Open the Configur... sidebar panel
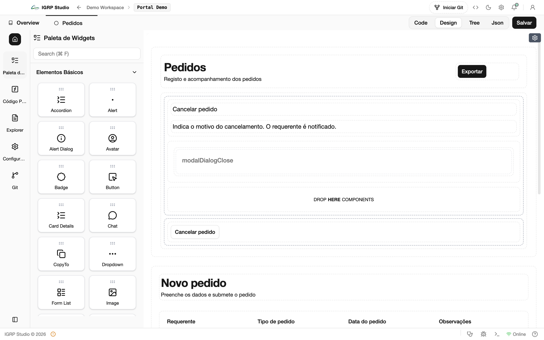 15,152
